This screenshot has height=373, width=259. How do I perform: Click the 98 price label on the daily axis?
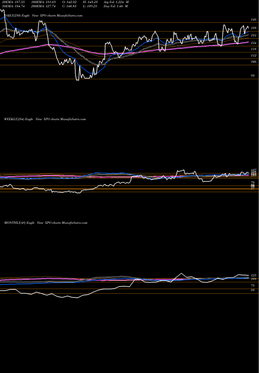tap(253, 76)
